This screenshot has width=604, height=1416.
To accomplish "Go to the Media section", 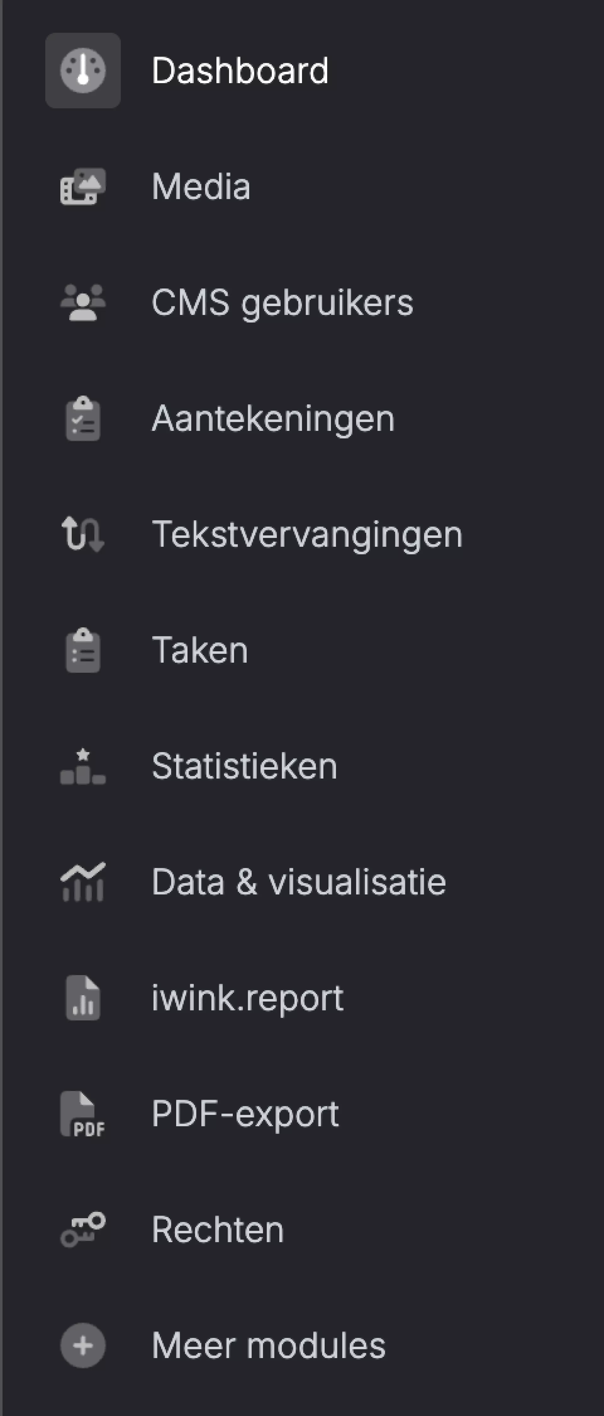I will [201, 187].
